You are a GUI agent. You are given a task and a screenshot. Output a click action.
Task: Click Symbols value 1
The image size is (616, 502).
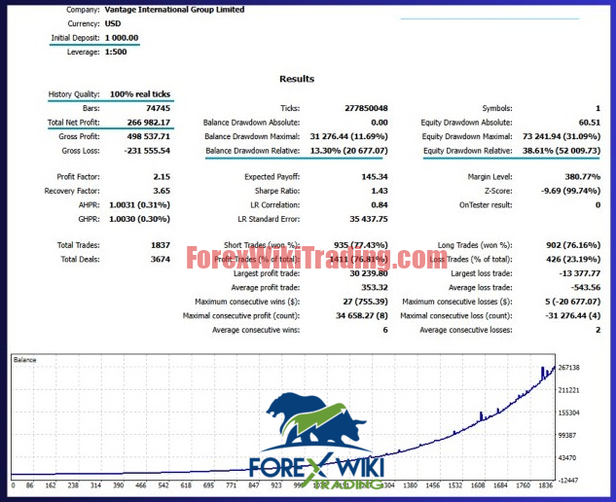pyautogui.click(x=598, y=108)
